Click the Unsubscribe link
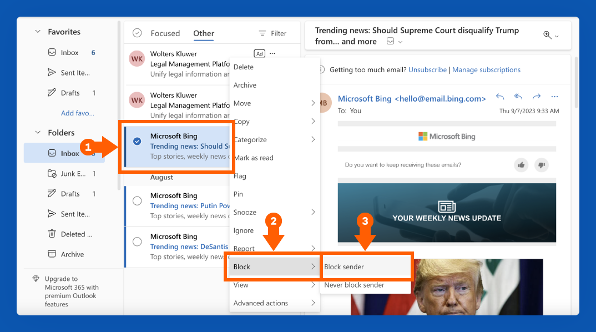Viewport: 596px width, 332px height. click(428, 69)
